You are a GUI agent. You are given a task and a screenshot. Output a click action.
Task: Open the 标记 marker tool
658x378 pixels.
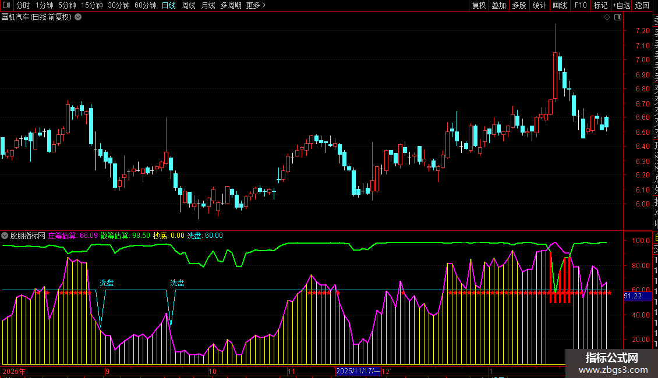600,6
